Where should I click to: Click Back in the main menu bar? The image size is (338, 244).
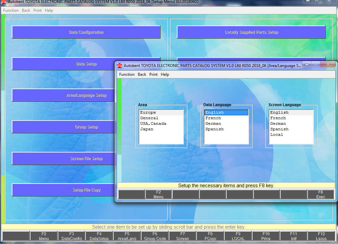26,10
